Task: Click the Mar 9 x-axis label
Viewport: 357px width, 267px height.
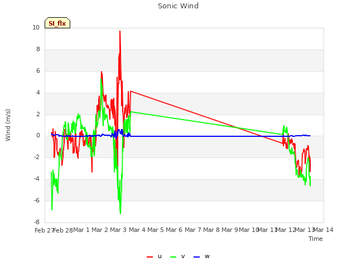Action: 230,230
